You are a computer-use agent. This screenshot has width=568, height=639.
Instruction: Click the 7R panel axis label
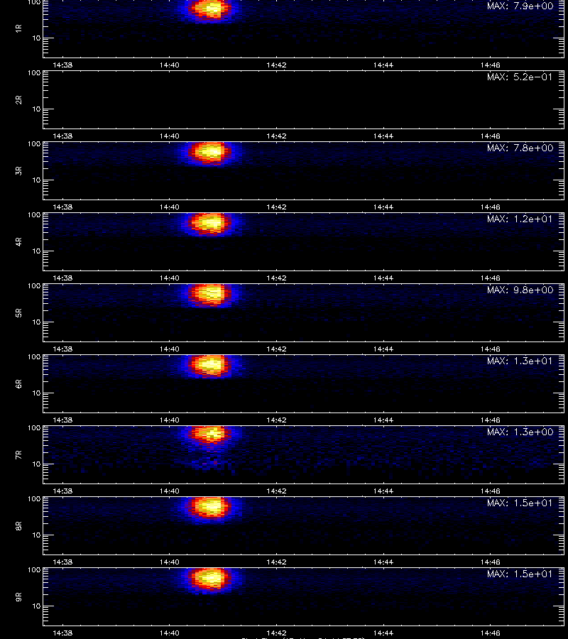click(x=18, y=455)
